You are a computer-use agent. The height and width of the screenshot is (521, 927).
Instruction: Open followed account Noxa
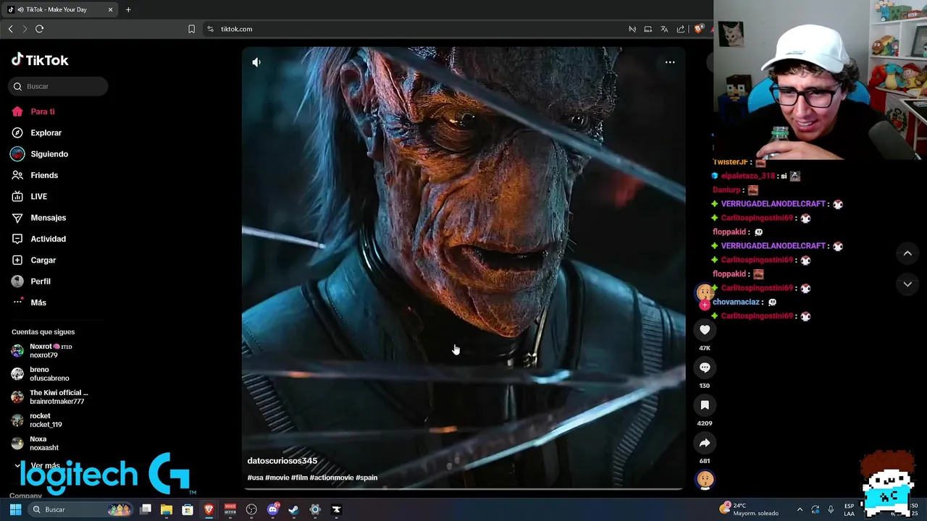[x=43, y=444]
